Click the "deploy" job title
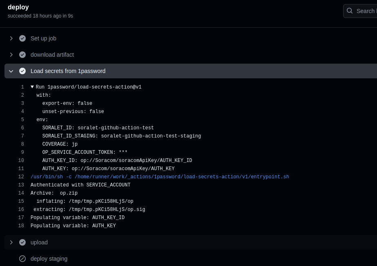This screenshot has height=266, width=377. click(18, 7)
